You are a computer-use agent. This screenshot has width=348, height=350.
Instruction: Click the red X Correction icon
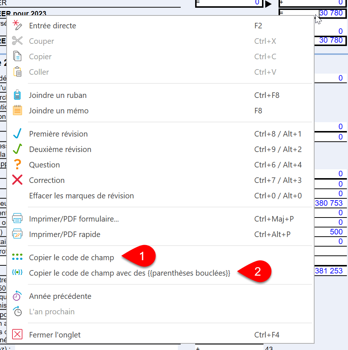tap(17, 180)
